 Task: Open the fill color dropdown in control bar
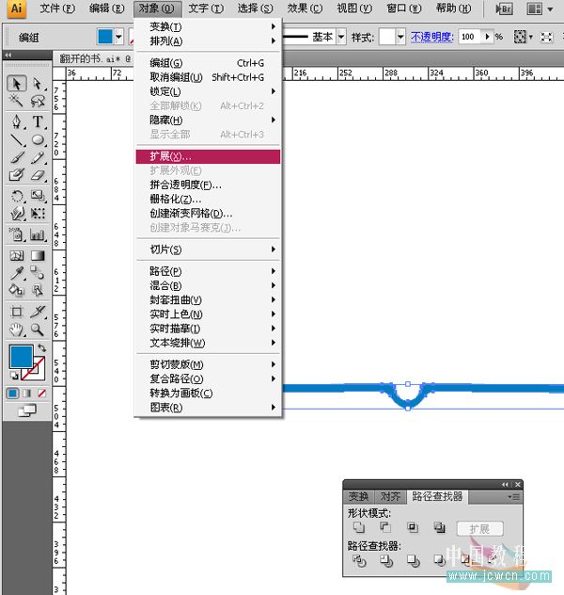point(119,37)
